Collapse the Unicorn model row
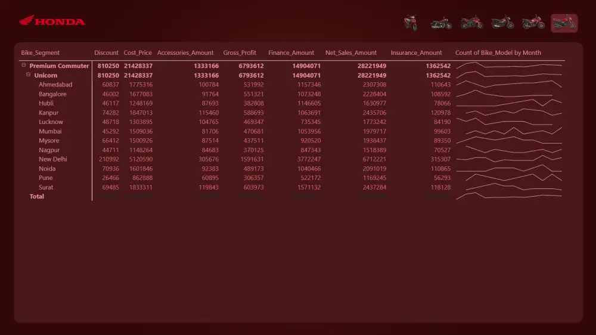 (x=28, y=75)
